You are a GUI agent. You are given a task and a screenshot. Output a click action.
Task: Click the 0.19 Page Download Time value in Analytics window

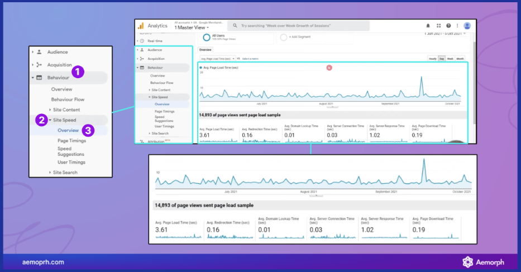(417, 135)
